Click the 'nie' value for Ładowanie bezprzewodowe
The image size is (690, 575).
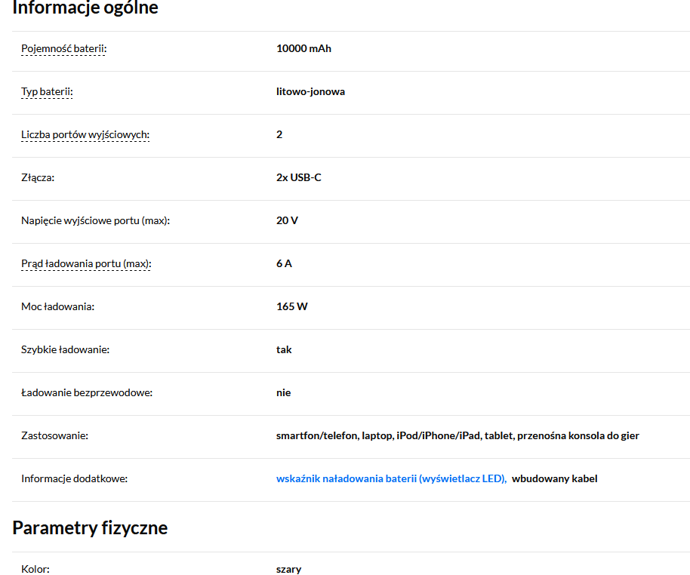tap(283, 393)
